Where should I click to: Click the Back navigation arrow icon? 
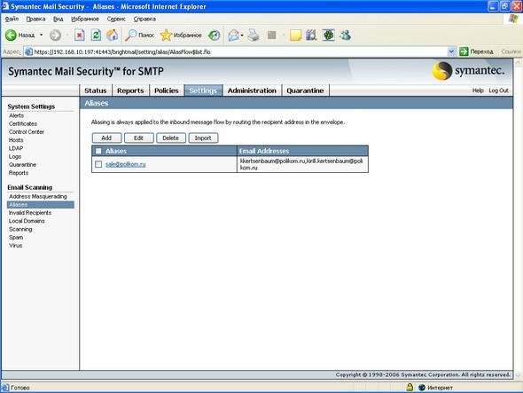[11, 35]
